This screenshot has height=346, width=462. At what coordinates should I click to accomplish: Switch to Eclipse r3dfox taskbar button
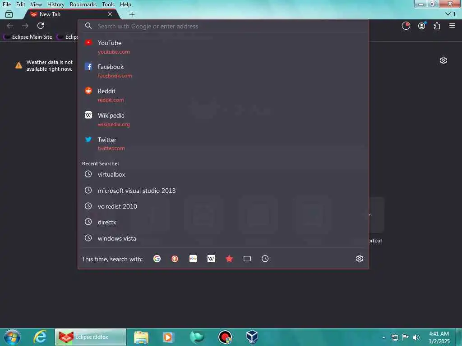point(91,337)
